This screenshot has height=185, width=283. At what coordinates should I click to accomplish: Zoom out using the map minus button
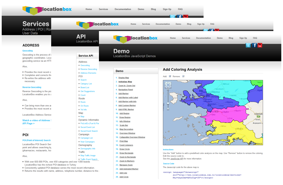[168, 109]
